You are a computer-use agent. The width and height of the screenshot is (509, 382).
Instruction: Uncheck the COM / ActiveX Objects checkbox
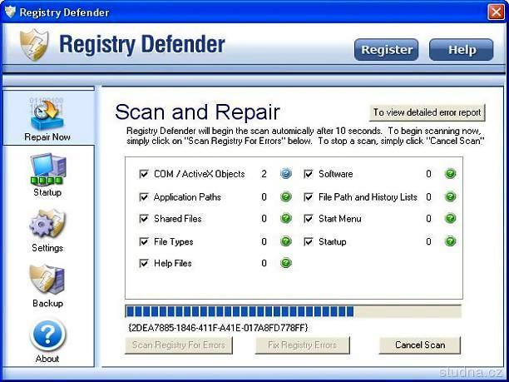click(144, 174)
